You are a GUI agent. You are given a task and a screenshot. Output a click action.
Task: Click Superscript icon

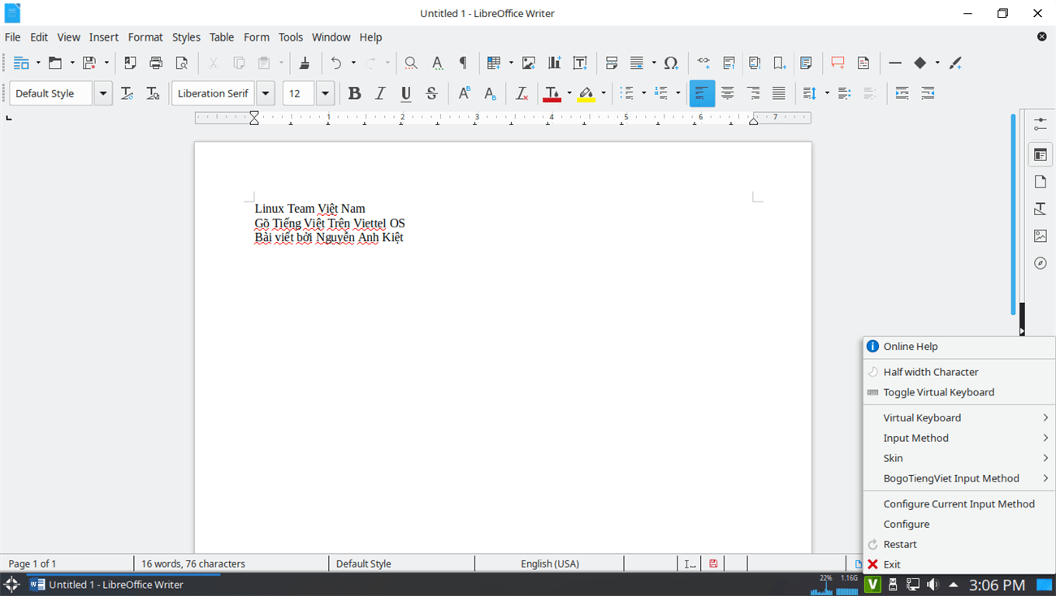[464, 93]
